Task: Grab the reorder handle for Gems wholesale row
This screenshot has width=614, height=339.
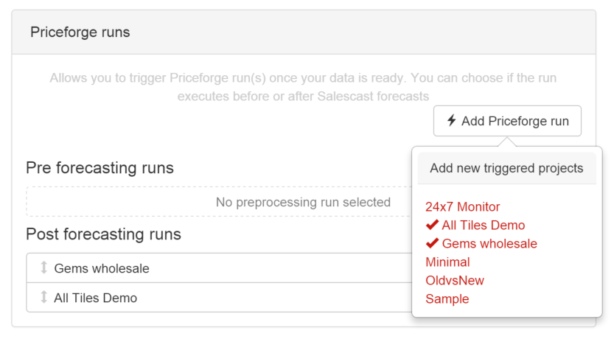Action: point(43,268)
